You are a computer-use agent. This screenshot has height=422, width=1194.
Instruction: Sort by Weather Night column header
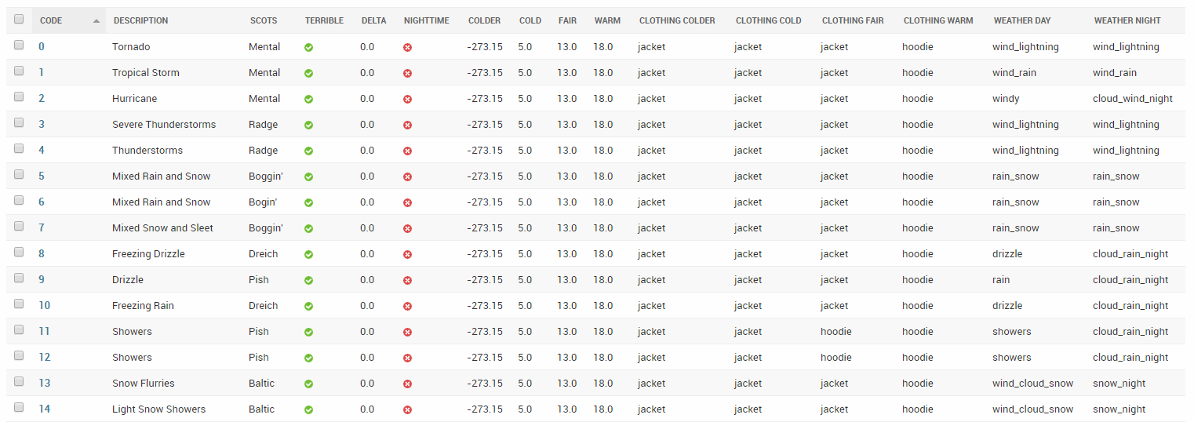1127,20
